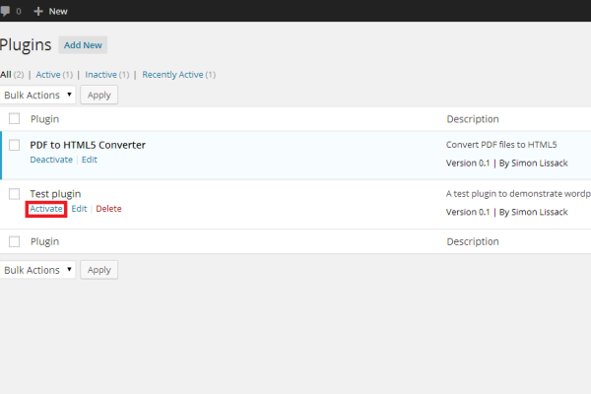Select the Test plugin checkbox
This screenshot has width=591, height=394.
click(x=15, y=194)
